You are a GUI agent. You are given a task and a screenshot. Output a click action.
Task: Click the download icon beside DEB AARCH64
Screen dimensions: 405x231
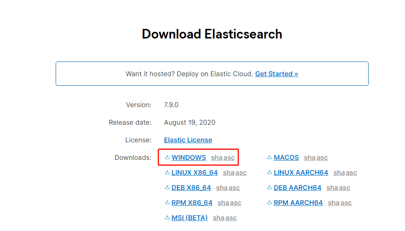(x=269, y=187)
